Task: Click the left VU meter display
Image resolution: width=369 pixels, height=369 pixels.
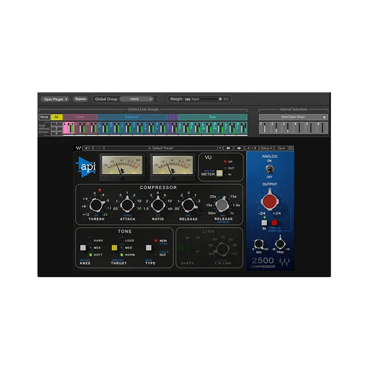Action: click(x=122, y=165)
